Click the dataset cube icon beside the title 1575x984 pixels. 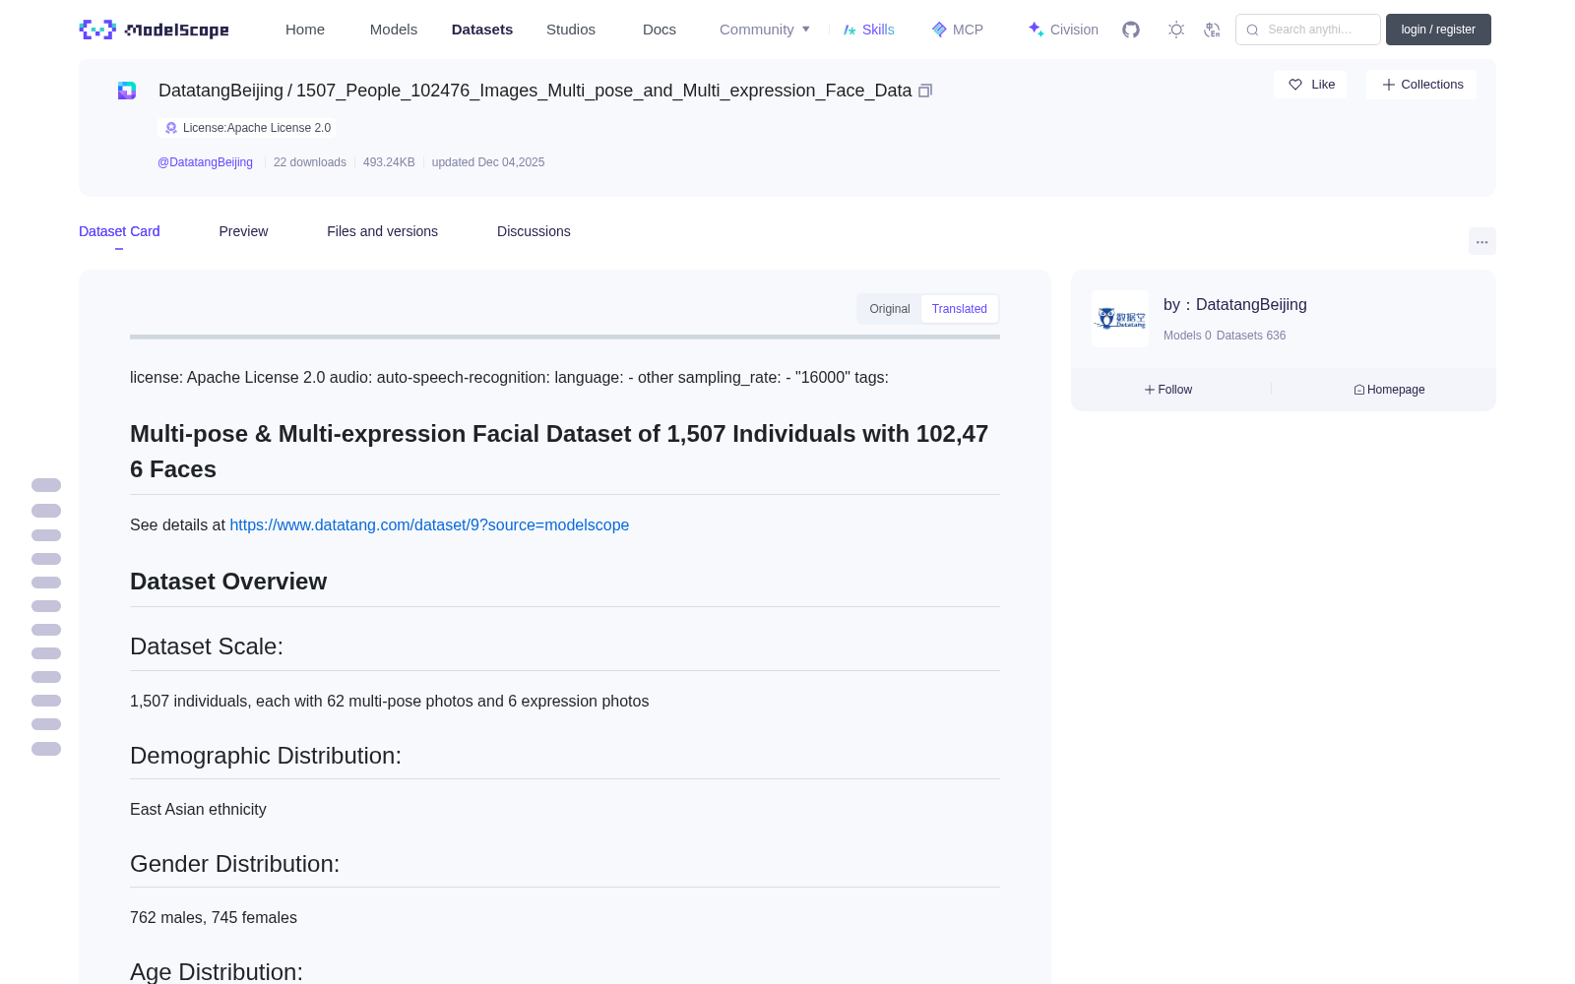(127, 91)
